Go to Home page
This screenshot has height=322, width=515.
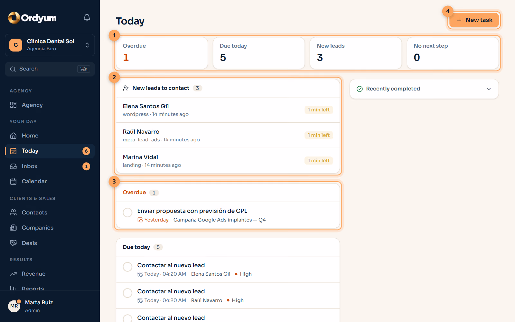point(50,136)
